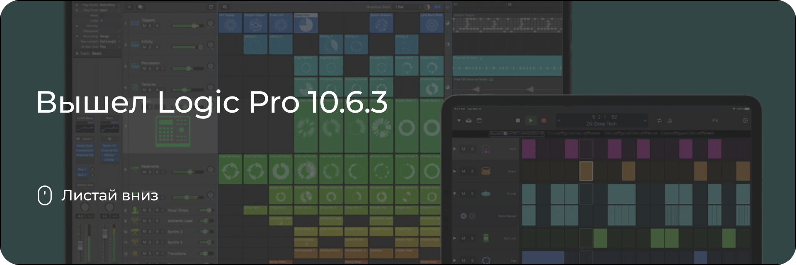Click the blue arrows button at grid top right
This screenshot has height=265, width=796.
click(x=437, y=7)
